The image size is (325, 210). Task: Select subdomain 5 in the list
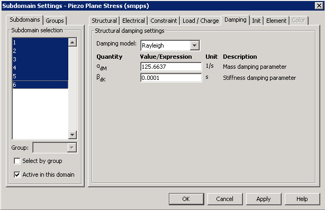pos(40,76)
